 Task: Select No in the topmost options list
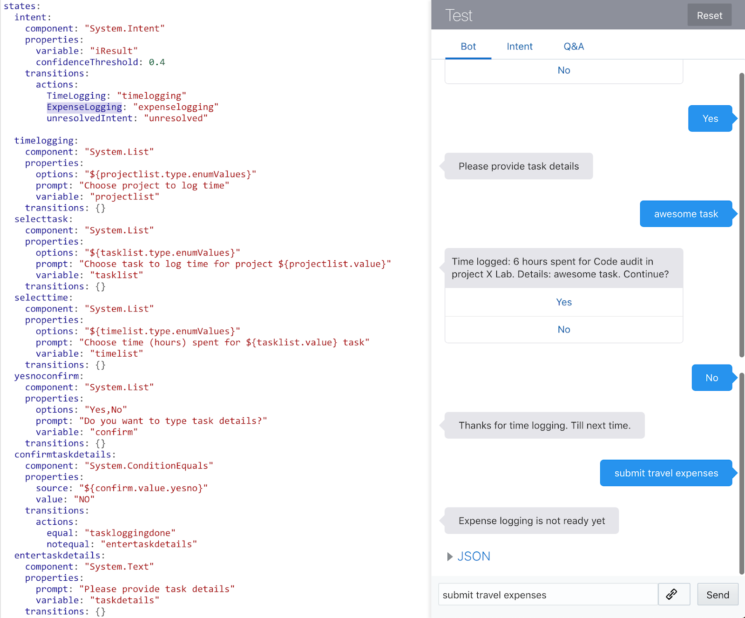click(x=563, y=70)
